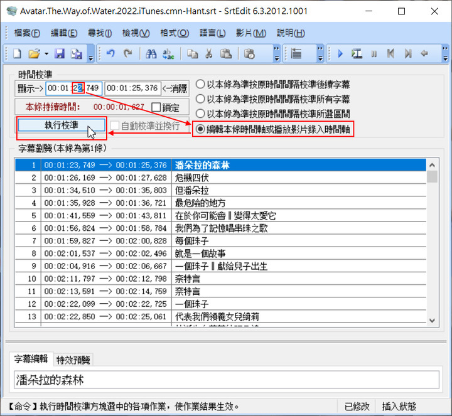This screenshot has height=416, width=452.
Task: Select subtitle row 6 我們為了記憶唱串珠之歌
Action: (220, 228)
